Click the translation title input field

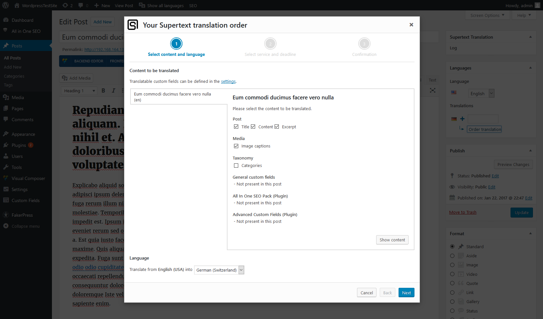[x=483, y=119]
